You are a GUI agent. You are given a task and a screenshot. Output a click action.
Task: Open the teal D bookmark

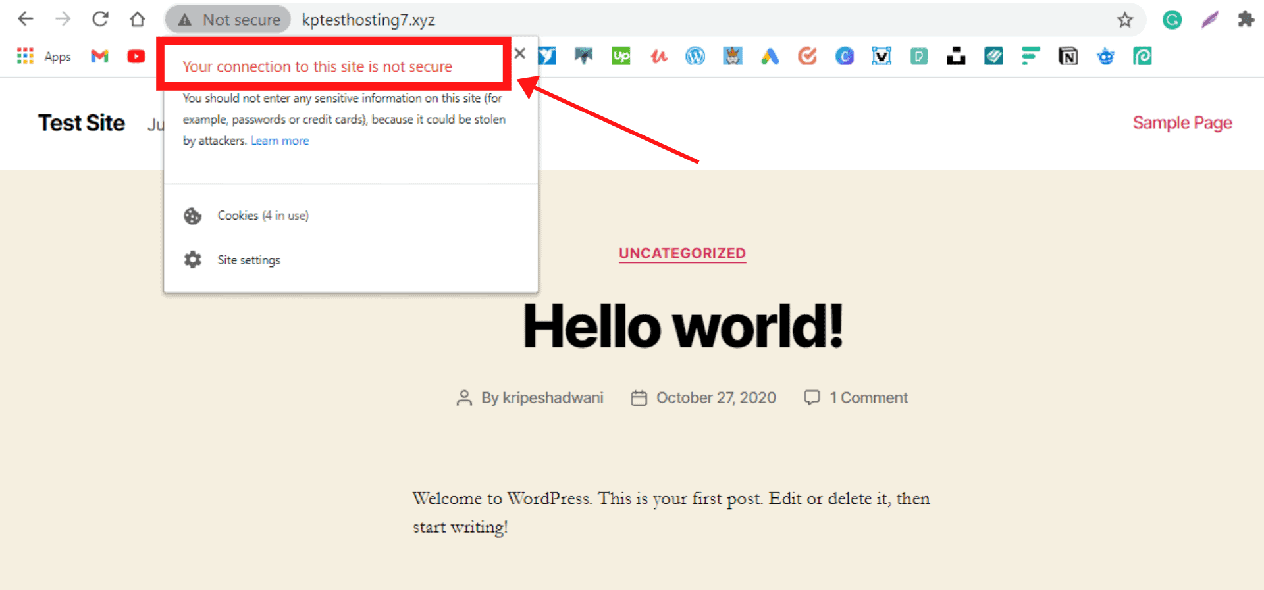tap(919, 56)
